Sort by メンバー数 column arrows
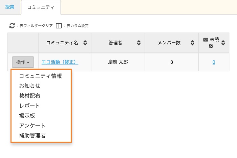 192,43
